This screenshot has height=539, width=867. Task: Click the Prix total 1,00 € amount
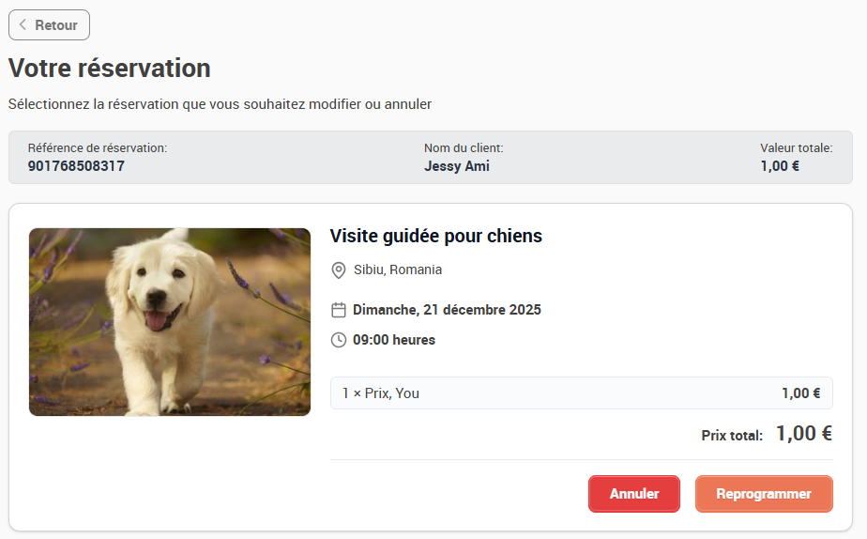click(x=804, y=433)
